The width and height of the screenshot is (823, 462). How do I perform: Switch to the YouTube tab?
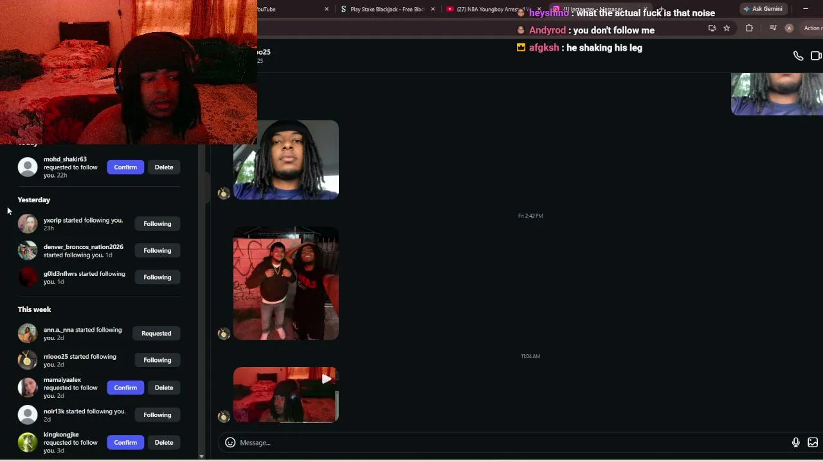(294, 9)
